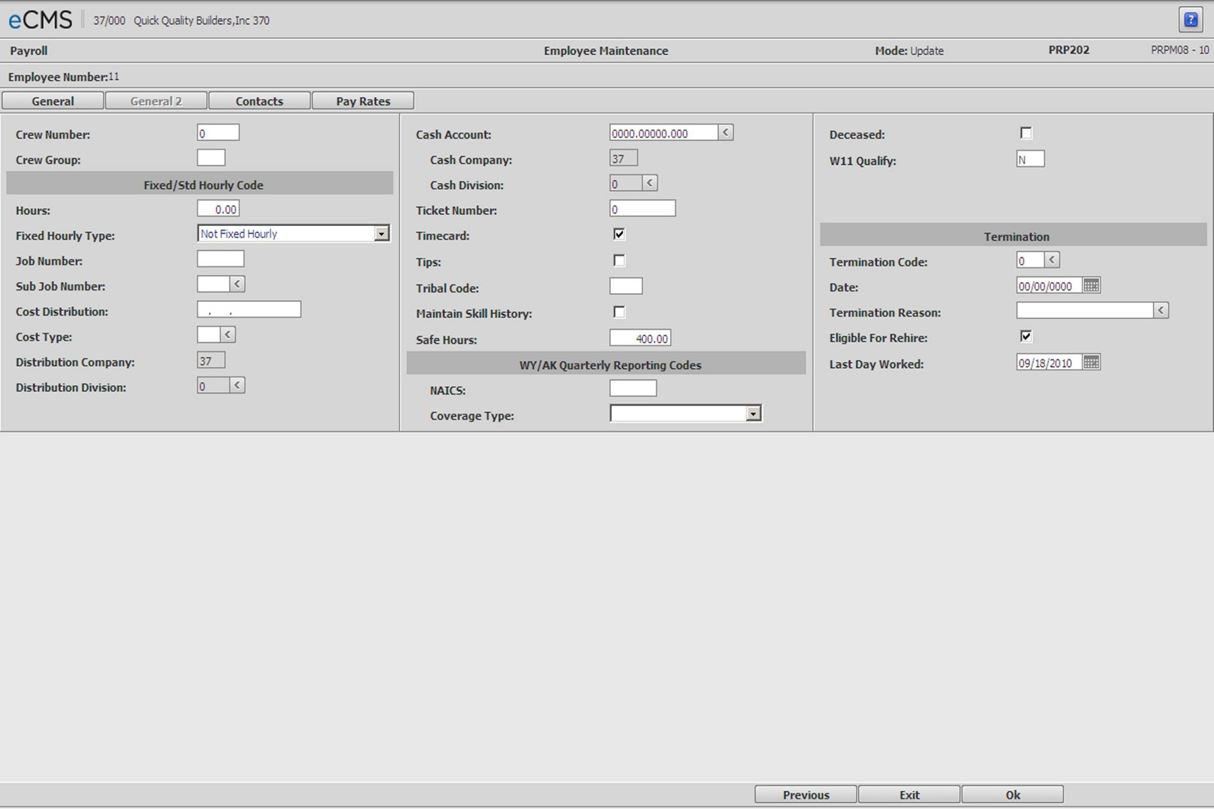Click the 'Payroll' module label
This screenshot has height=809, width=1214.
pos(29,50)
